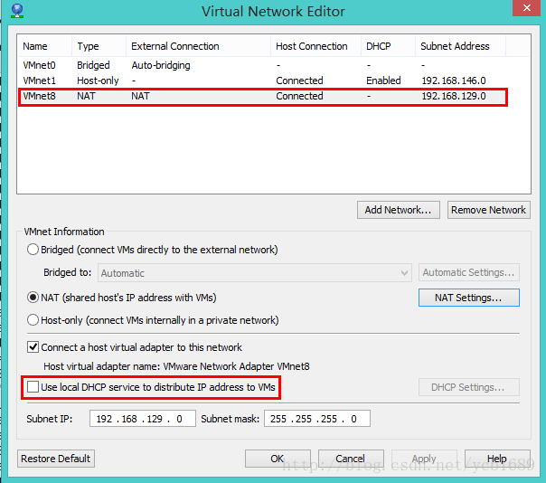This screenshot has width=546, height=483.
Task: Click into the Subnet IP field
Action: [142, 419]
